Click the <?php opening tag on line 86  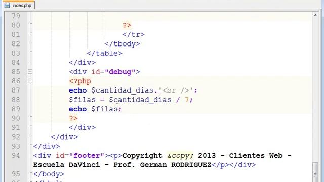coord(80,81)
